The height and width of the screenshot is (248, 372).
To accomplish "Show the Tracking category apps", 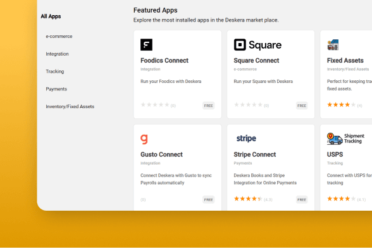I will (55, 71).
